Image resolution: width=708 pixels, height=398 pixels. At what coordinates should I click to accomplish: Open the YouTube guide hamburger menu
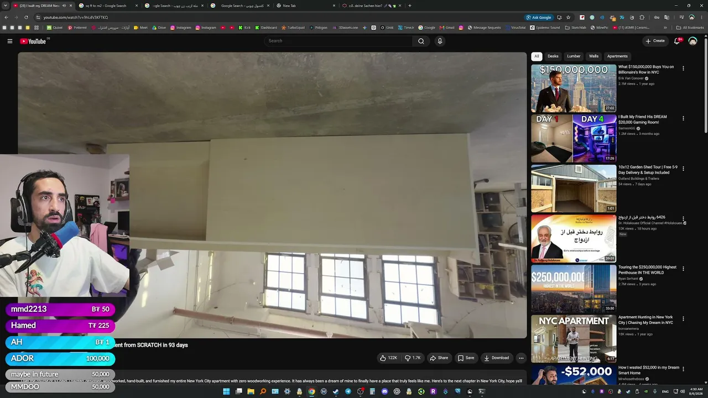tap(10, 41)
